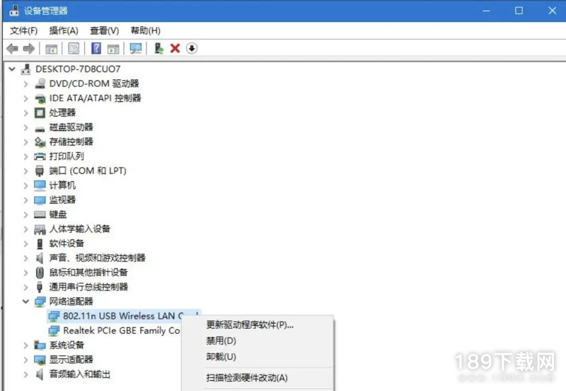Viewport: 566px width, 391px height.
Task: Click the Properties sheet toolbar icon
Action: click(x=73, y=49)
